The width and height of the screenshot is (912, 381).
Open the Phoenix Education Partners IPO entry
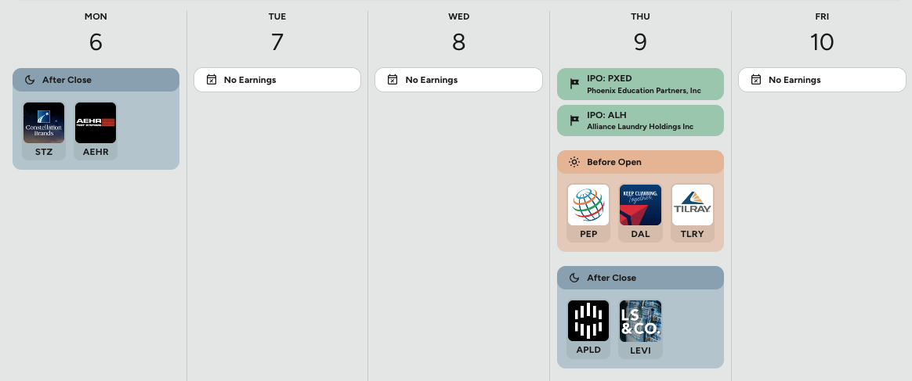(640, 84)
